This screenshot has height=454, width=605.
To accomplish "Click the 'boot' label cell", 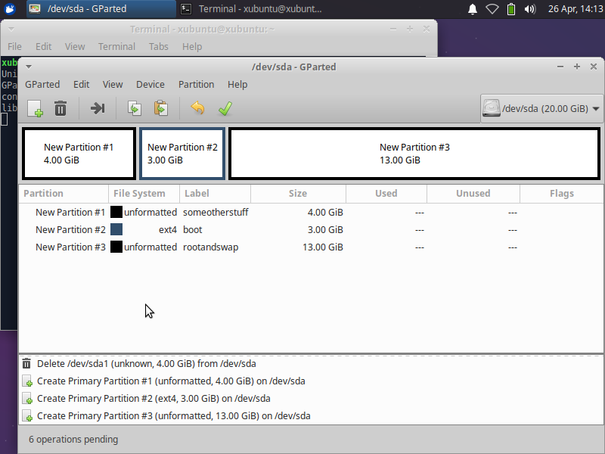I will [x=193, y=230].
